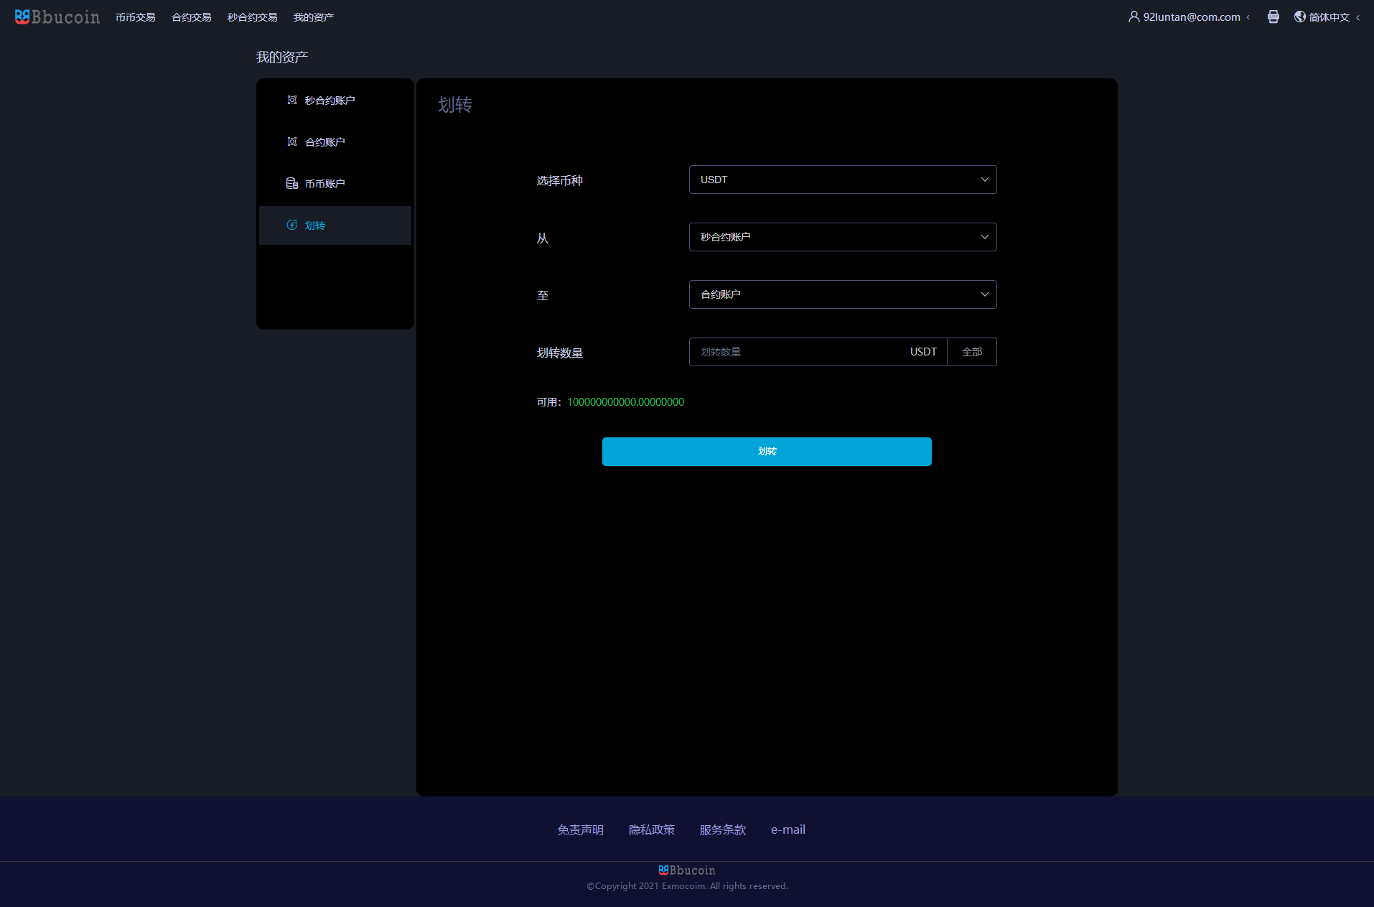
Task: Click the 划转 transfer sidebar icon
Action: coord(292,225)
